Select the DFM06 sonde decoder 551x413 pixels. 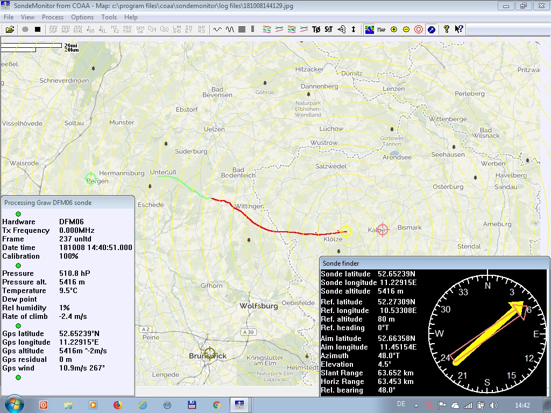(140, 30)
